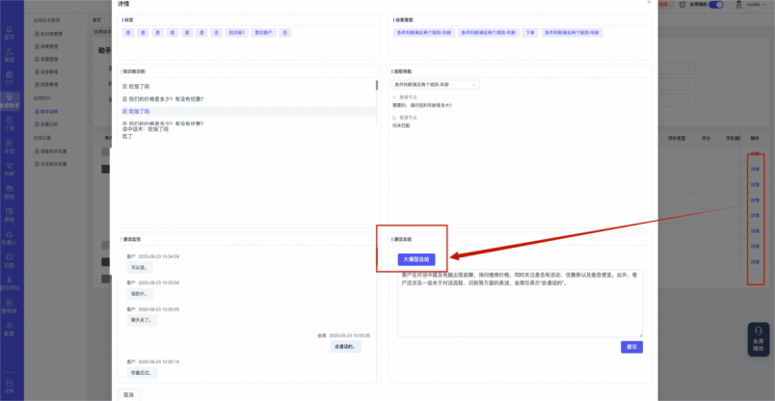Screen dimensions: 775x401
Task: Click the 取消 cancel button
Action: click(129, 394)
